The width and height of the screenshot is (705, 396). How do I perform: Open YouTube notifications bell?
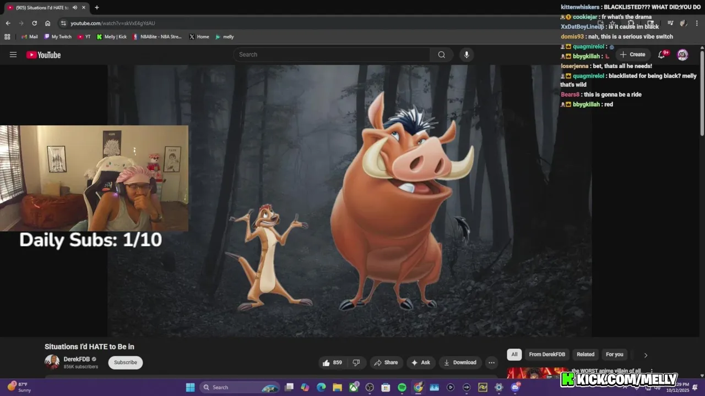click(661, 54)
